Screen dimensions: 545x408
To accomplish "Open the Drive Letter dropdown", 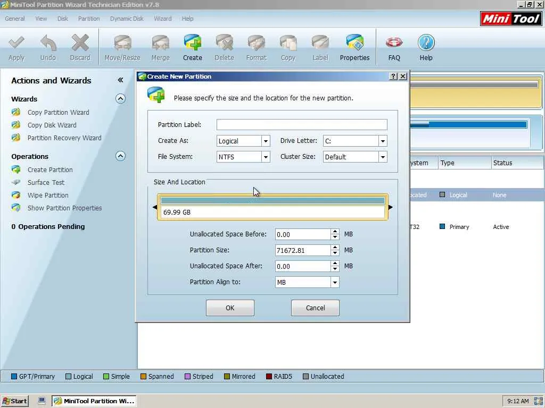I will (x=383, y=141).
